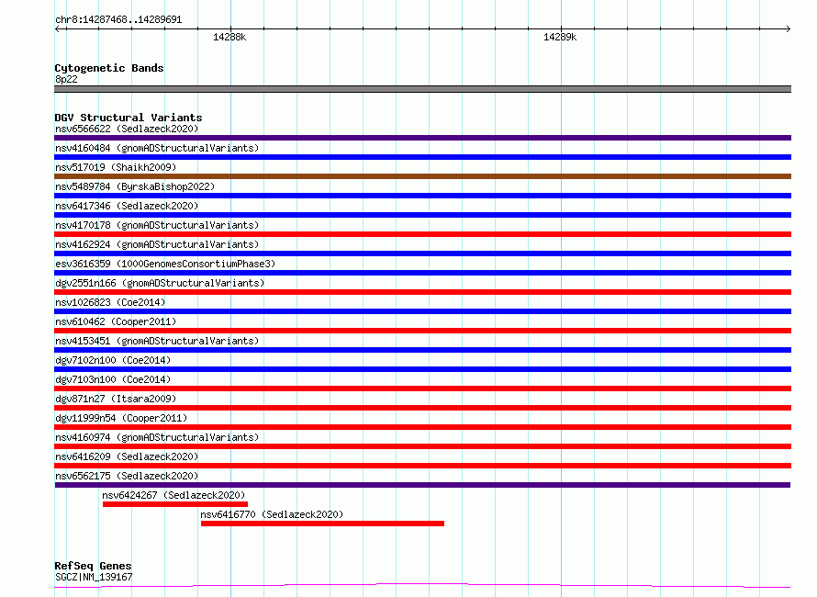Screen dimensions: 817x597
Task: Click the red bar under dgv11999n54
Action: point(422,427)
